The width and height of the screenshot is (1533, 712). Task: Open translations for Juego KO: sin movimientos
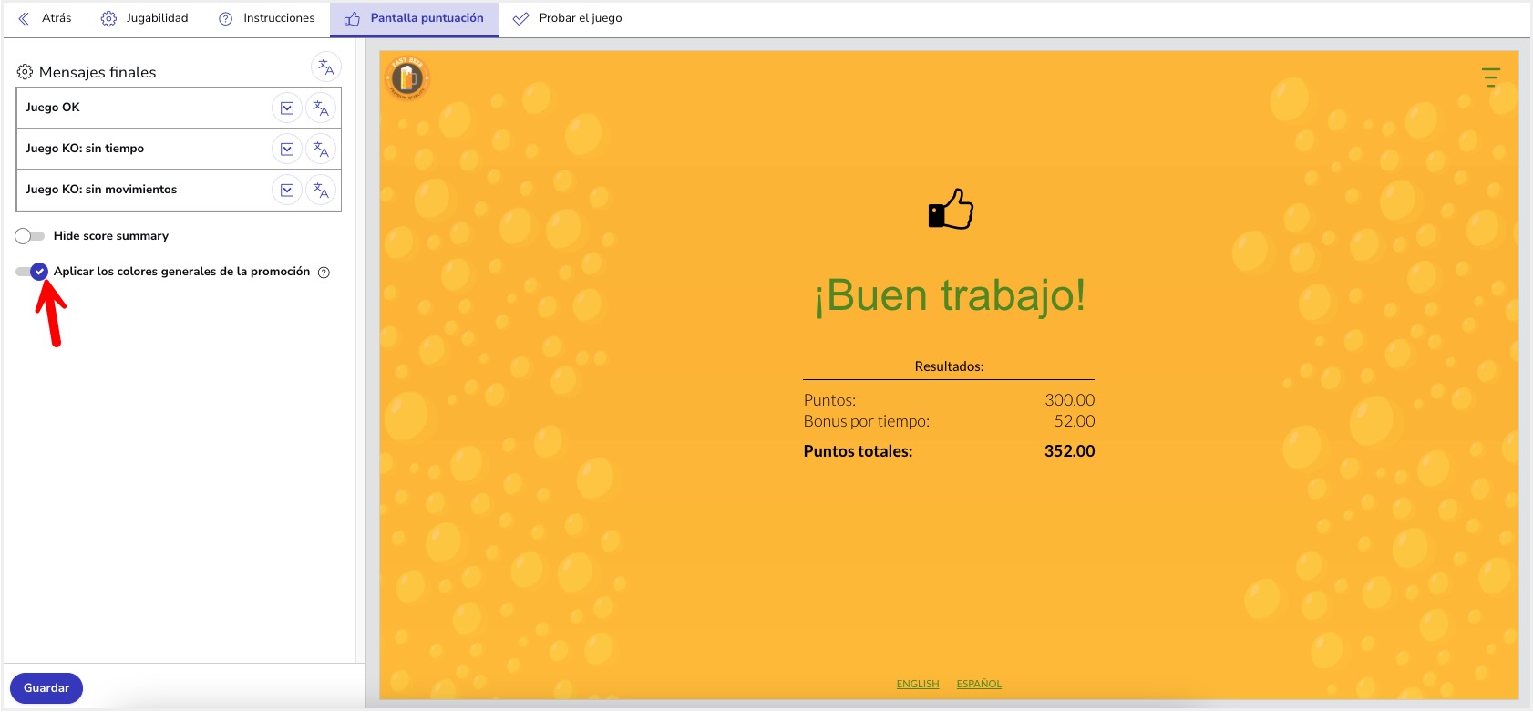tap(320, 191)
